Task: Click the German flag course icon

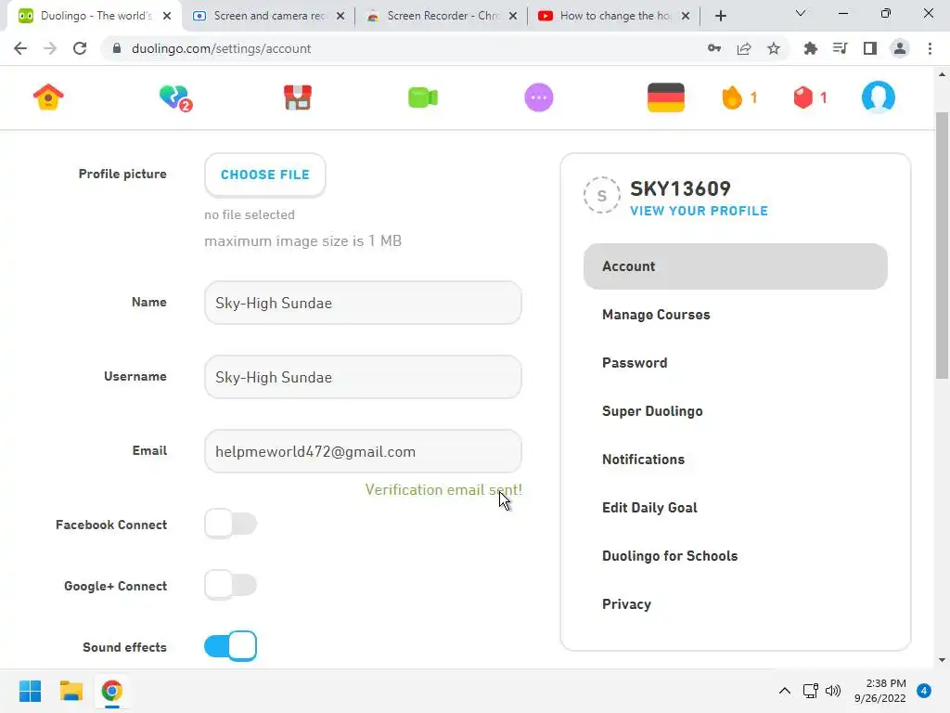Action: coord(666,97)
